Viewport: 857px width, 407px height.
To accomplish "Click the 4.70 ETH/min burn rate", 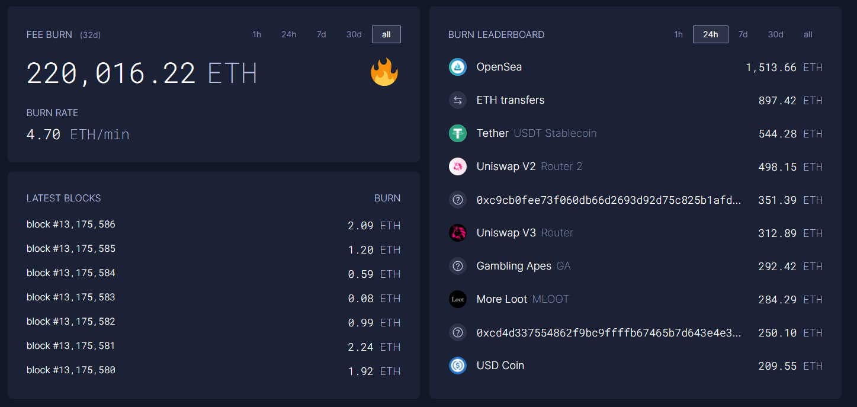I will (78, 135).
